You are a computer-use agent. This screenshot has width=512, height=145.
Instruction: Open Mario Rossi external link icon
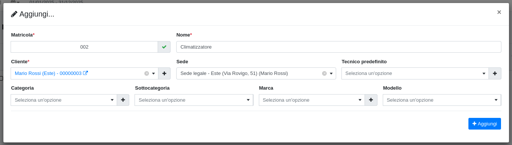pyautogui.click(x=85, y=73)
